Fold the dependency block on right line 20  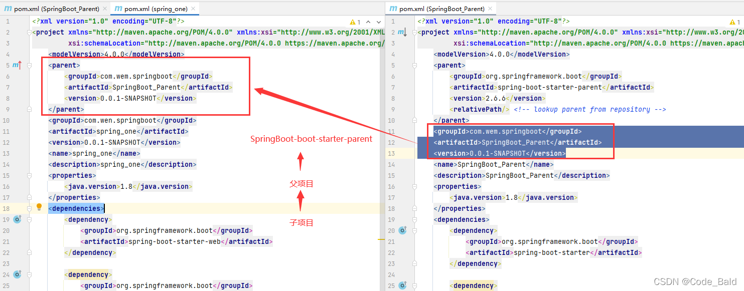point(414,230)
